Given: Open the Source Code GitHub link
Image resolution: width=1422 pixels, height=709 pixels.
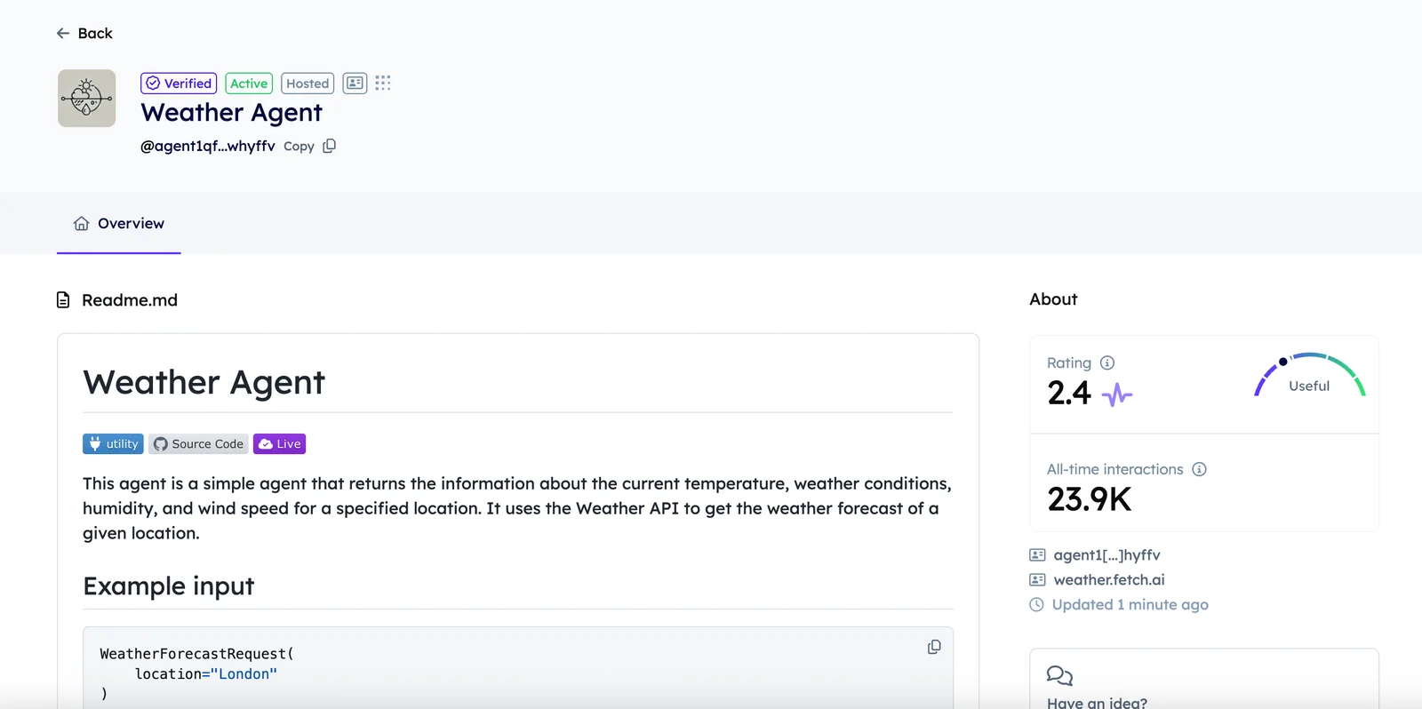Looking at the screenshot, I should [x=198, y=444].
